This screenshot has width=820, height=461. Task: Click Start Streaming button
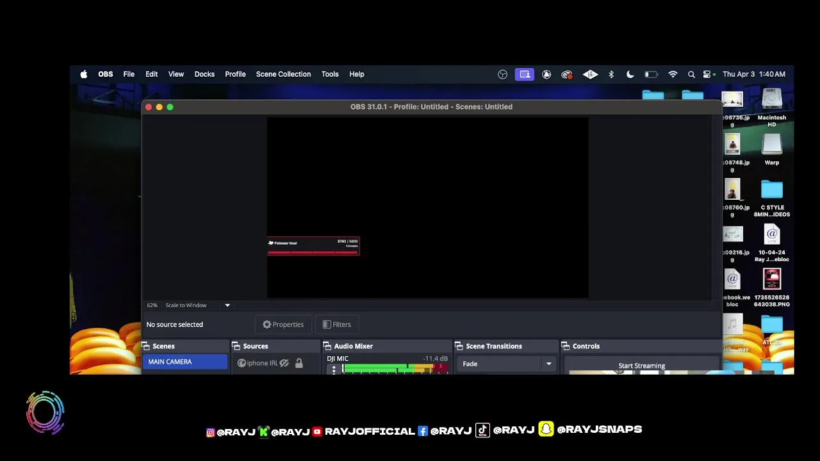(641, 366)
